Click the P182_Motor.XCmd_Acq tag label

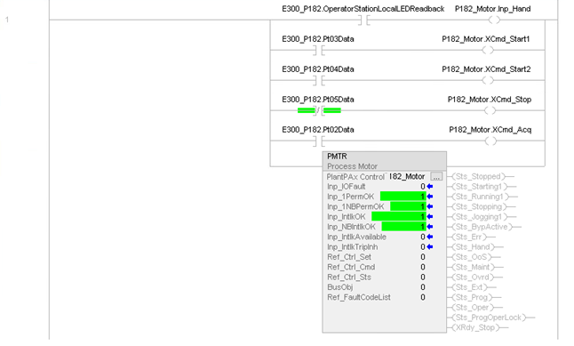point(490,130)
